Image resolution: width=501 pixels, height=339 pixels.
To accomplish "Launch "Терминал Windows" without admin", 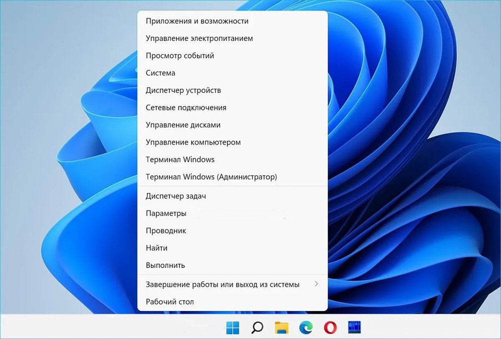I will click(x=232, y=159).
